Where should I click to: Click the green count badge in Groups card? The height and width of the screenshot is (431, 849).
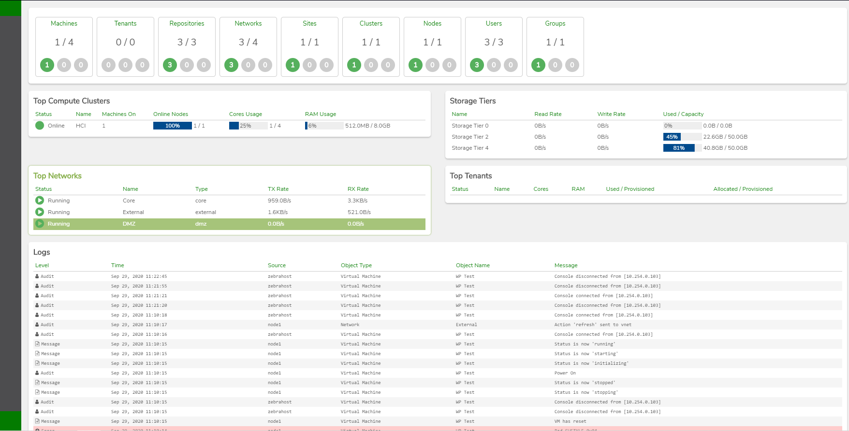pyautogui.click(x=538, y=65)
